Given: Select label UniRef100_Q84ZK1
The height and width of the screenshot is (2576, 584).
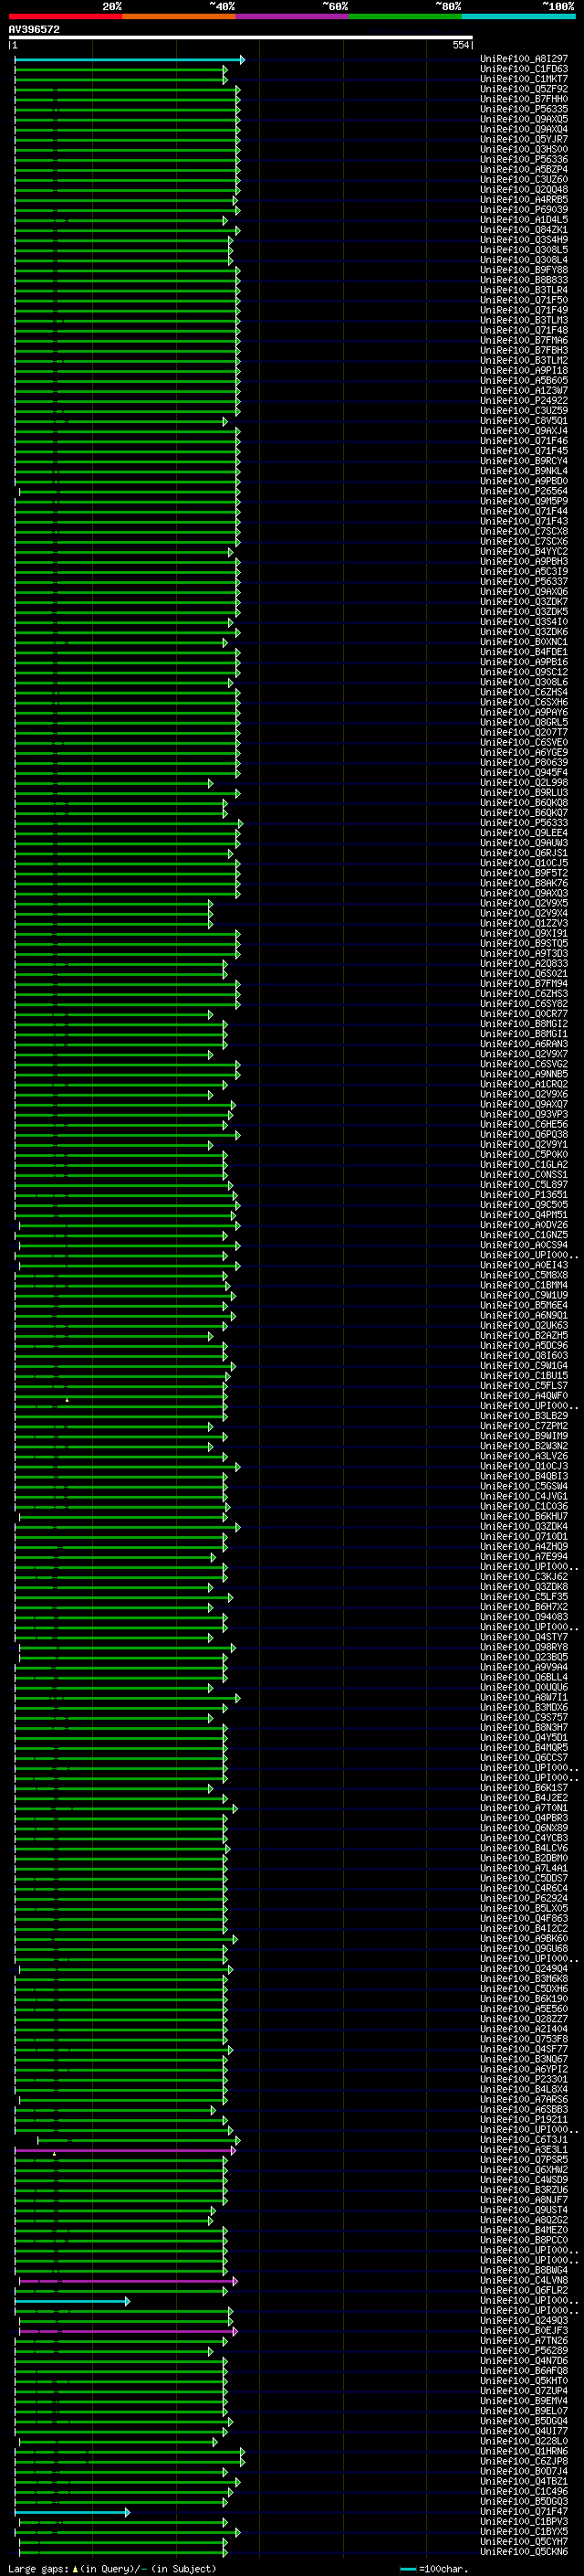Looking at the screenshot, I should (524, 230).
